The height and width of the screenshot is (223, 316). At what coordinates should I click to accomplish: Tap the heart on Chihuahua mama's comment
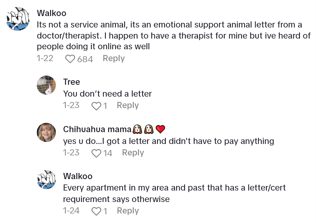click(x=96, y=153)
